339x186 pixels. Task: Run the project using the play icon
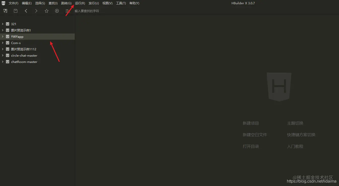57,11
